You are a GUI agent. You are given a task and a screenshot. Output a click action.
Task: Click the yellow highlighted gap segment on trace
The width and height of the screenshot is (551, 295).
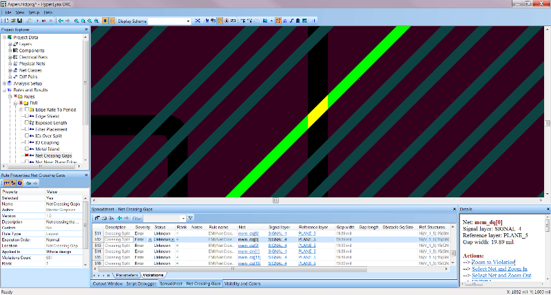[x=318, y=113]
